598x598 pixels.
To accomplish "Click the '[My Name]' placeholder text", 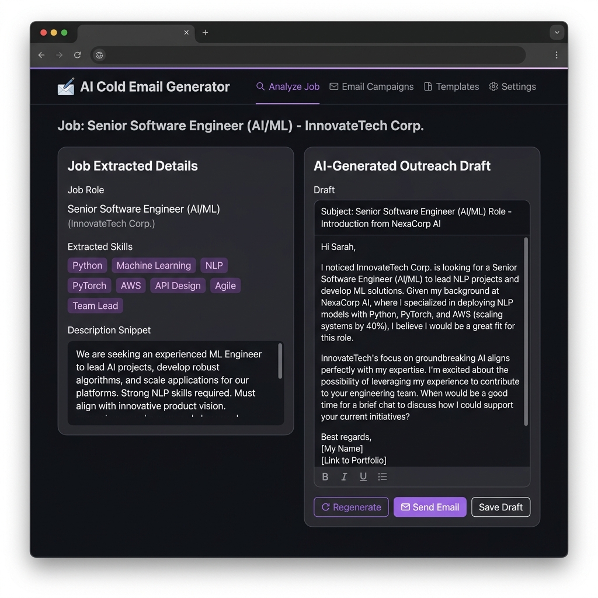I will [342, 448].
